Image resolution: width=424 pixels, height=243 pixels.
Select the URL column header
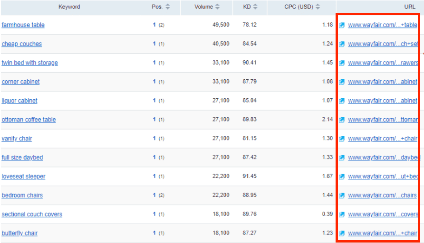[x=409, y=7]
